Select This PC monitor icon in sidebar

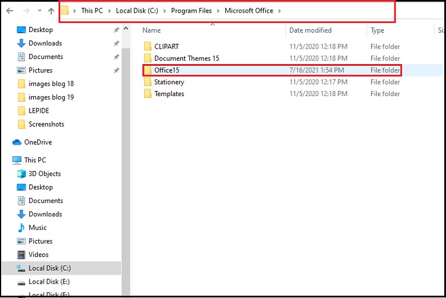click(x=17, y=160)
